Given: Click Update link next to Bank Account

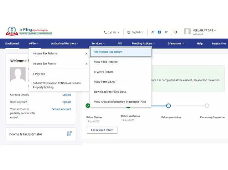Looking at the screenshot, I should (x=67, y=102).
